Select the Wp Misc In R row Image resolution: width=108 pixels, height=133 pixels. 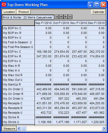pyautogui.click(x=19, y=66)
